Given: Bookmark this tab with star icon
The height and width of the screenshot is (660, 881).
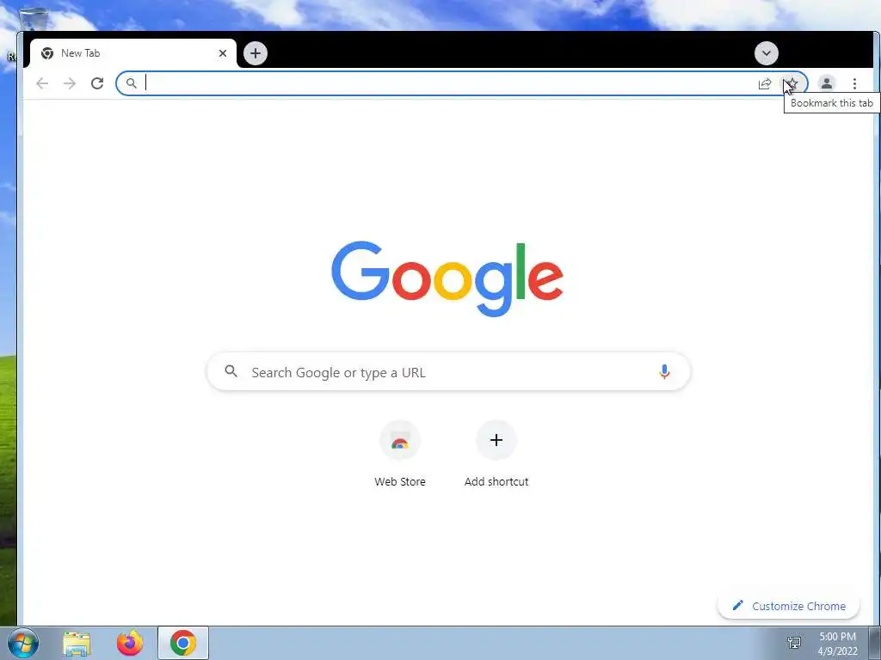Looking at the screenshot, I should click(x=792, y=83).
